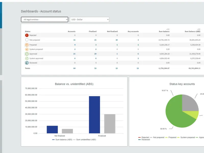Toggle Not prepared pie legend entry
This screenshot has height=153, width=204.
tap(157, 137)
